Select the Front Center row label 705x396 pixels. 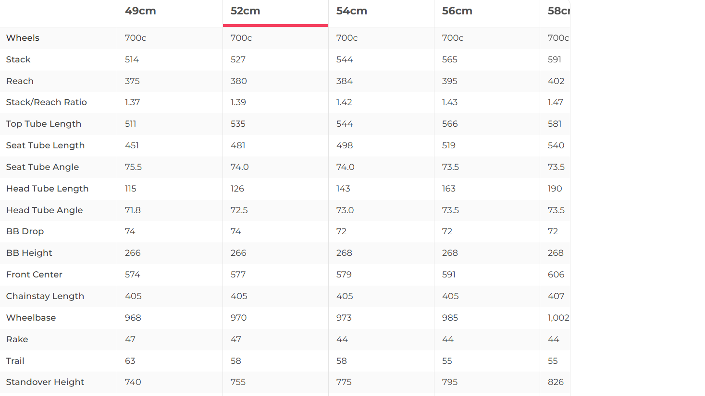tap(34, 275)
